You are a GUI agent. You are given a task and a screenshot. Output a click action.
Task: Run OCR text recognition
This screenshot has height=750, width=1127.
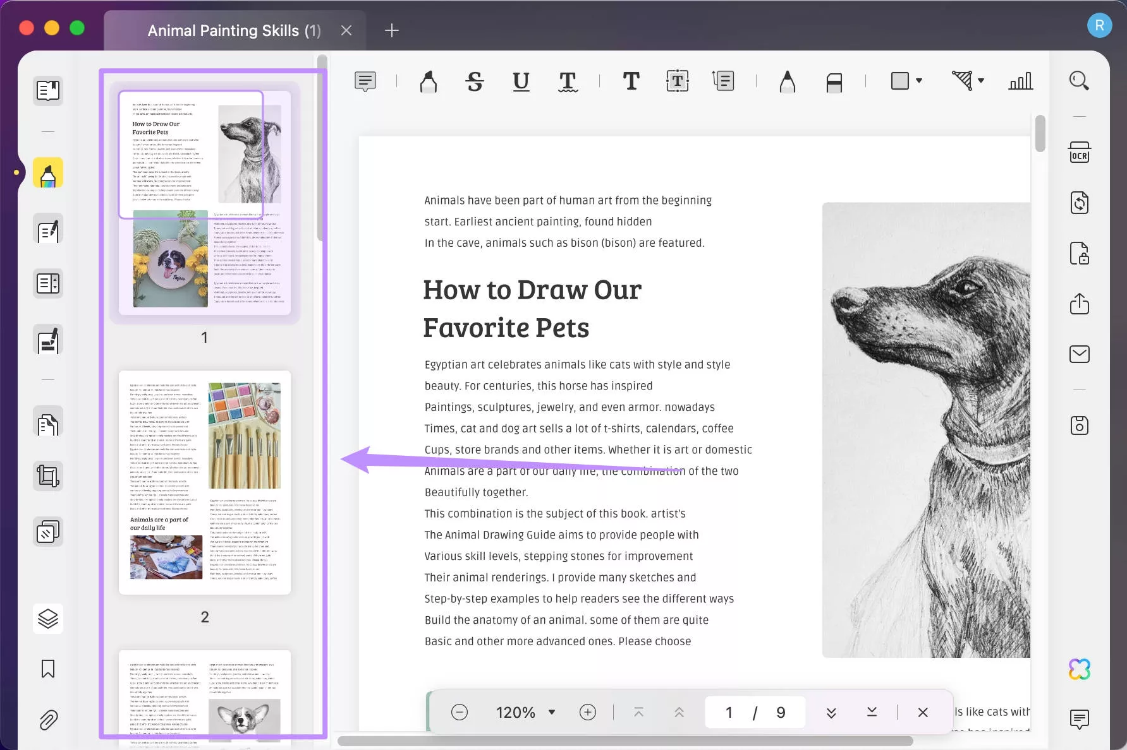pyautogui.click(x=1079, y=153)
